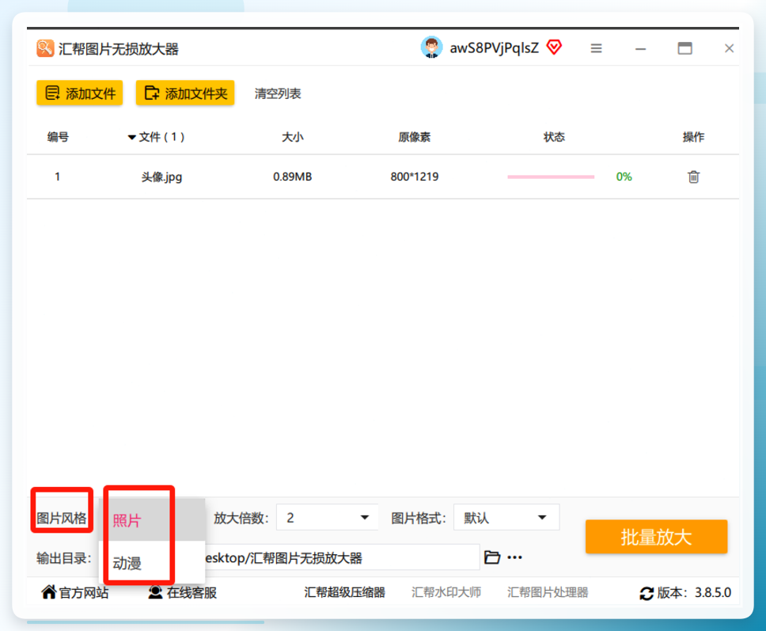The width and height of the screenshot is (766, 631).
Task: Click the 状态 column header
Action: pyautogui.click(x=554, y=137)
